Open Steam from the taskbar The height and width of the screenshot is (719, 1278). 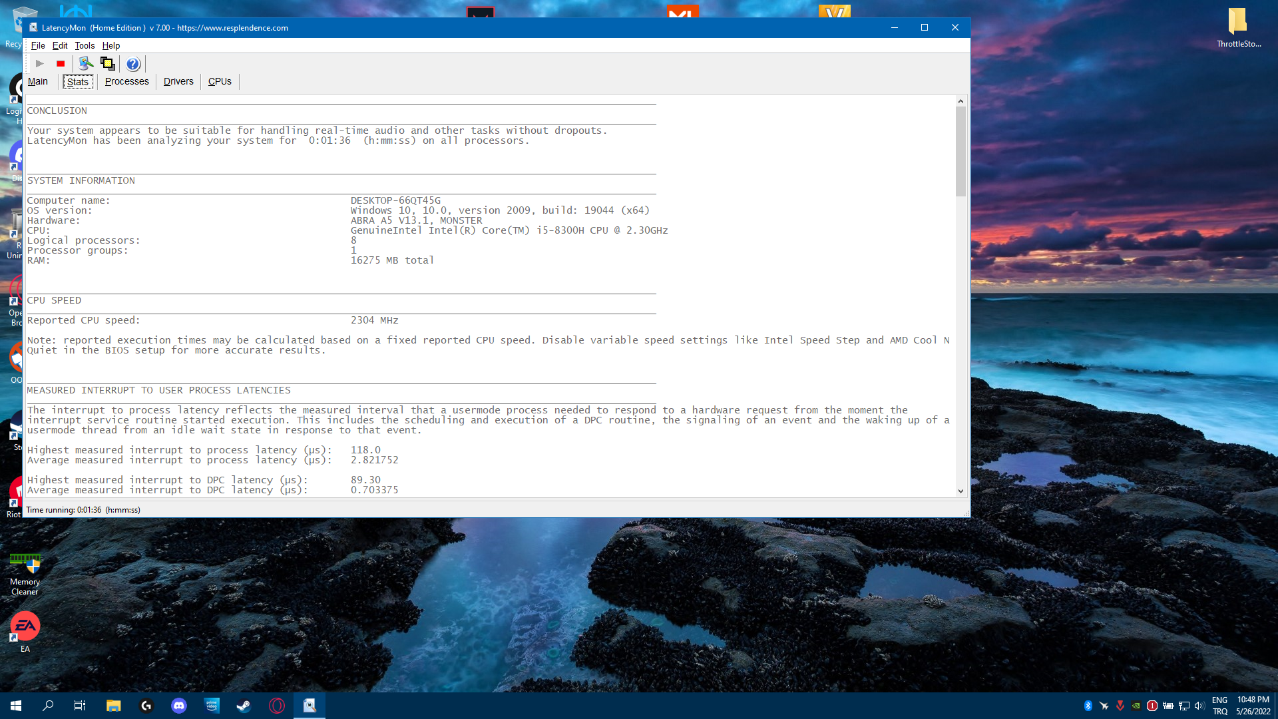click(x=244, y=706)
